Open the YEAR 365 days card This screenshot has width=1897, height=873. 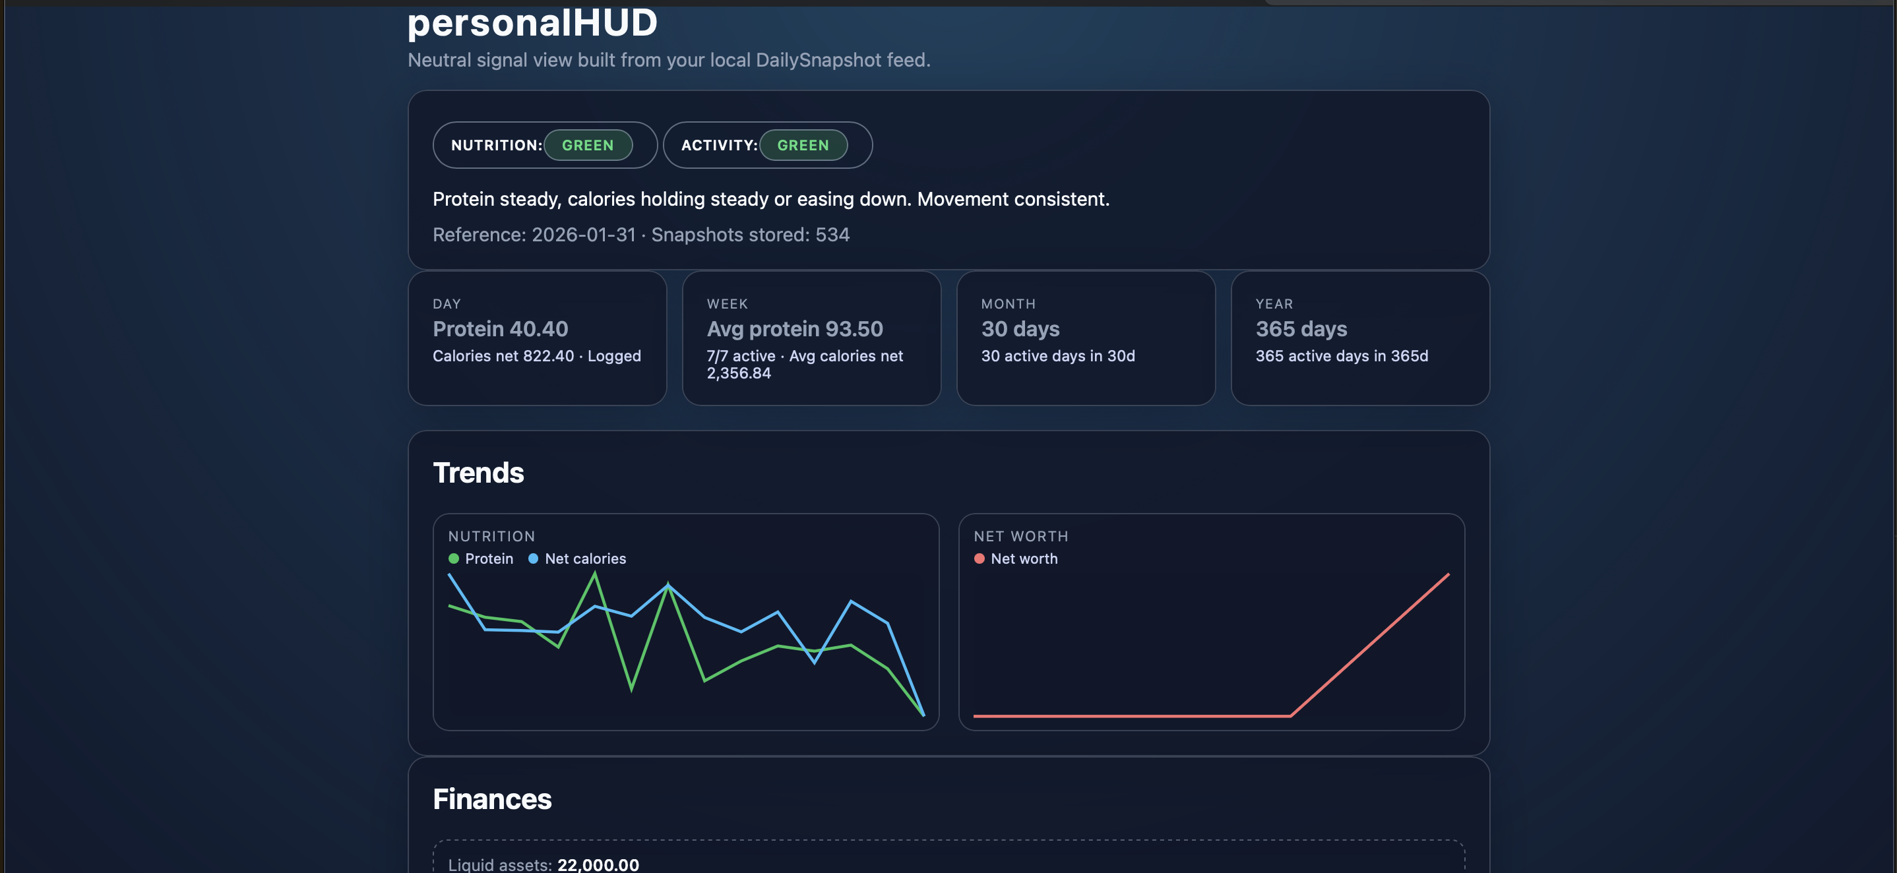point(1359,339)
